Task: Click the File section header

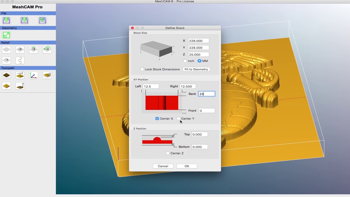Action: (x=28, y=13)
